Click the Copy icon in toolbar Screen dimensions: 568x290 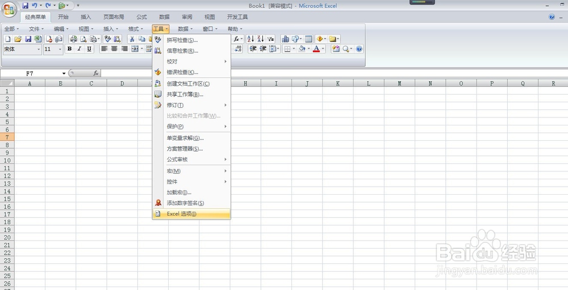(x=142, y=39)
